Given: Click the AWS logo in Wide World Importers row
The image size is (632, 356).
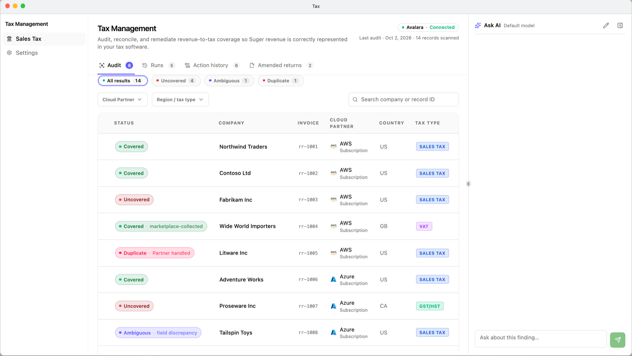Looking at the screenshot, I should (x=333, y=226).
